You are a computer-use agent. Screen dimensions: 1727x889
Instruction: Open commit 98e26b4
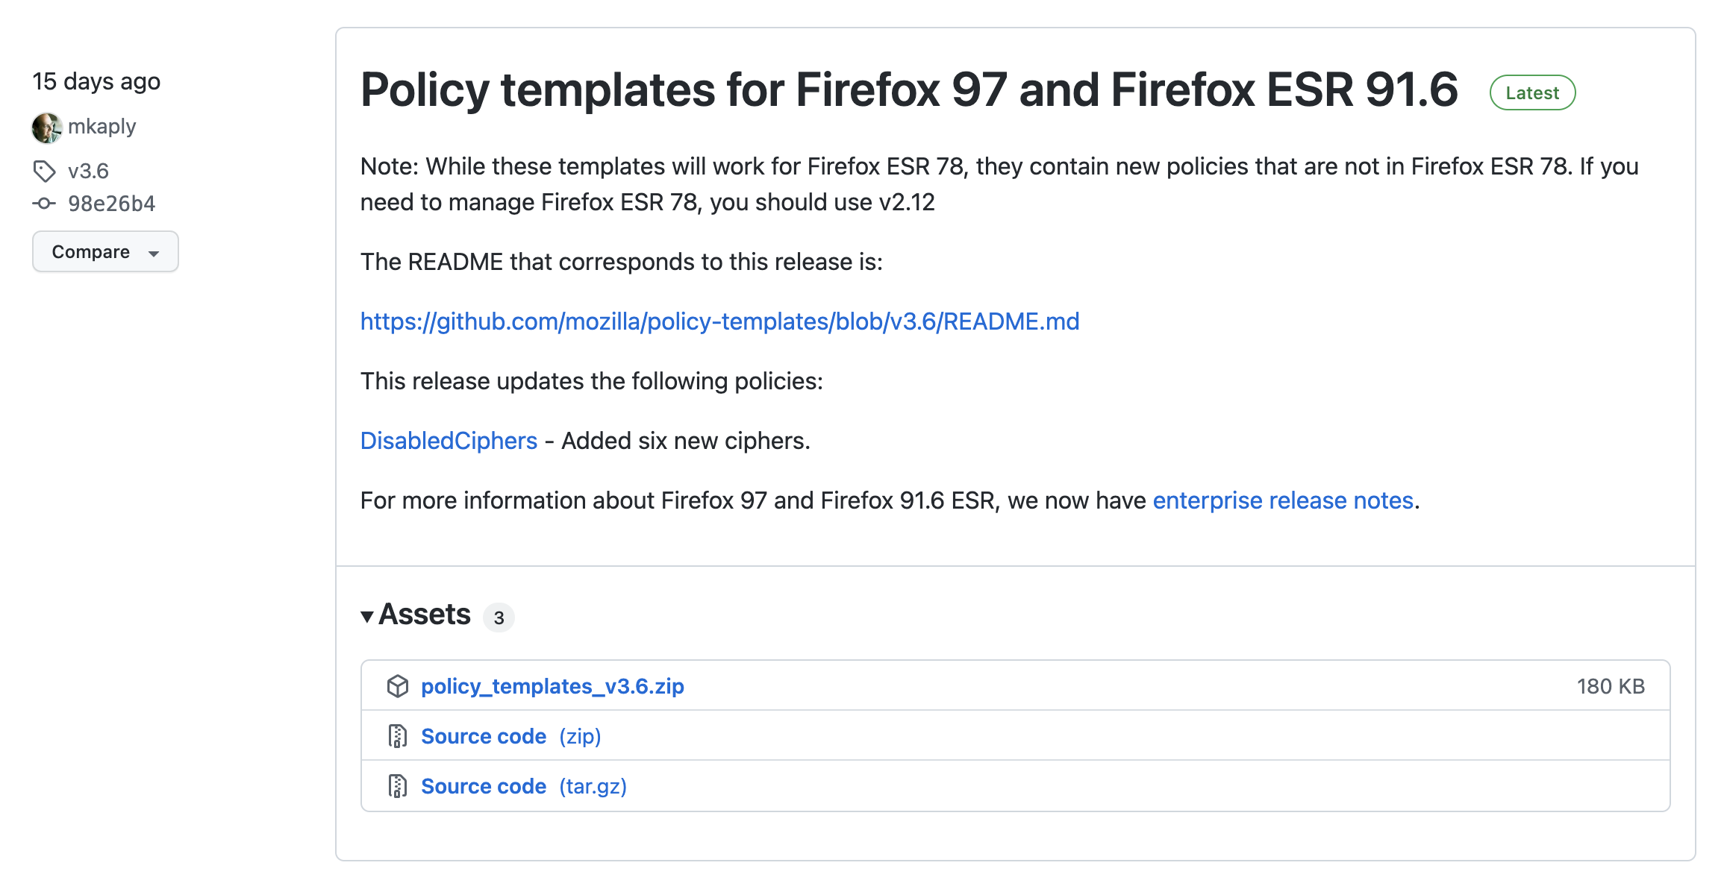click(111, 204)
